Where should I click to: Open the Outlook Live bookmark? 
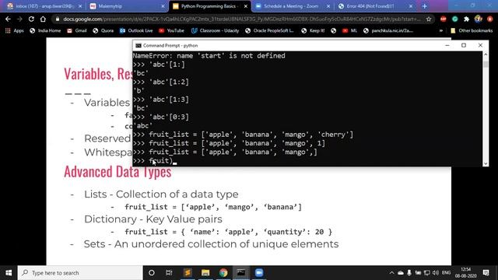point(136,31)
